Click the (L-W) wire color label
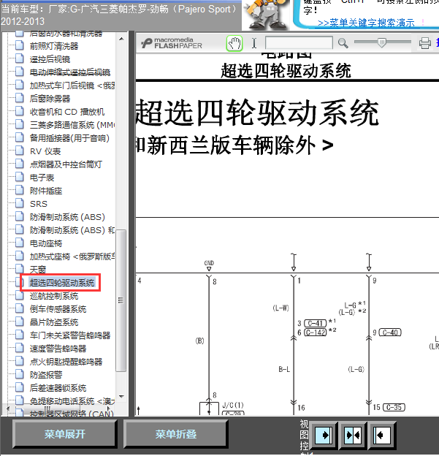The height and width of the screenshot is (456, 439). click(x=280, y=308)
